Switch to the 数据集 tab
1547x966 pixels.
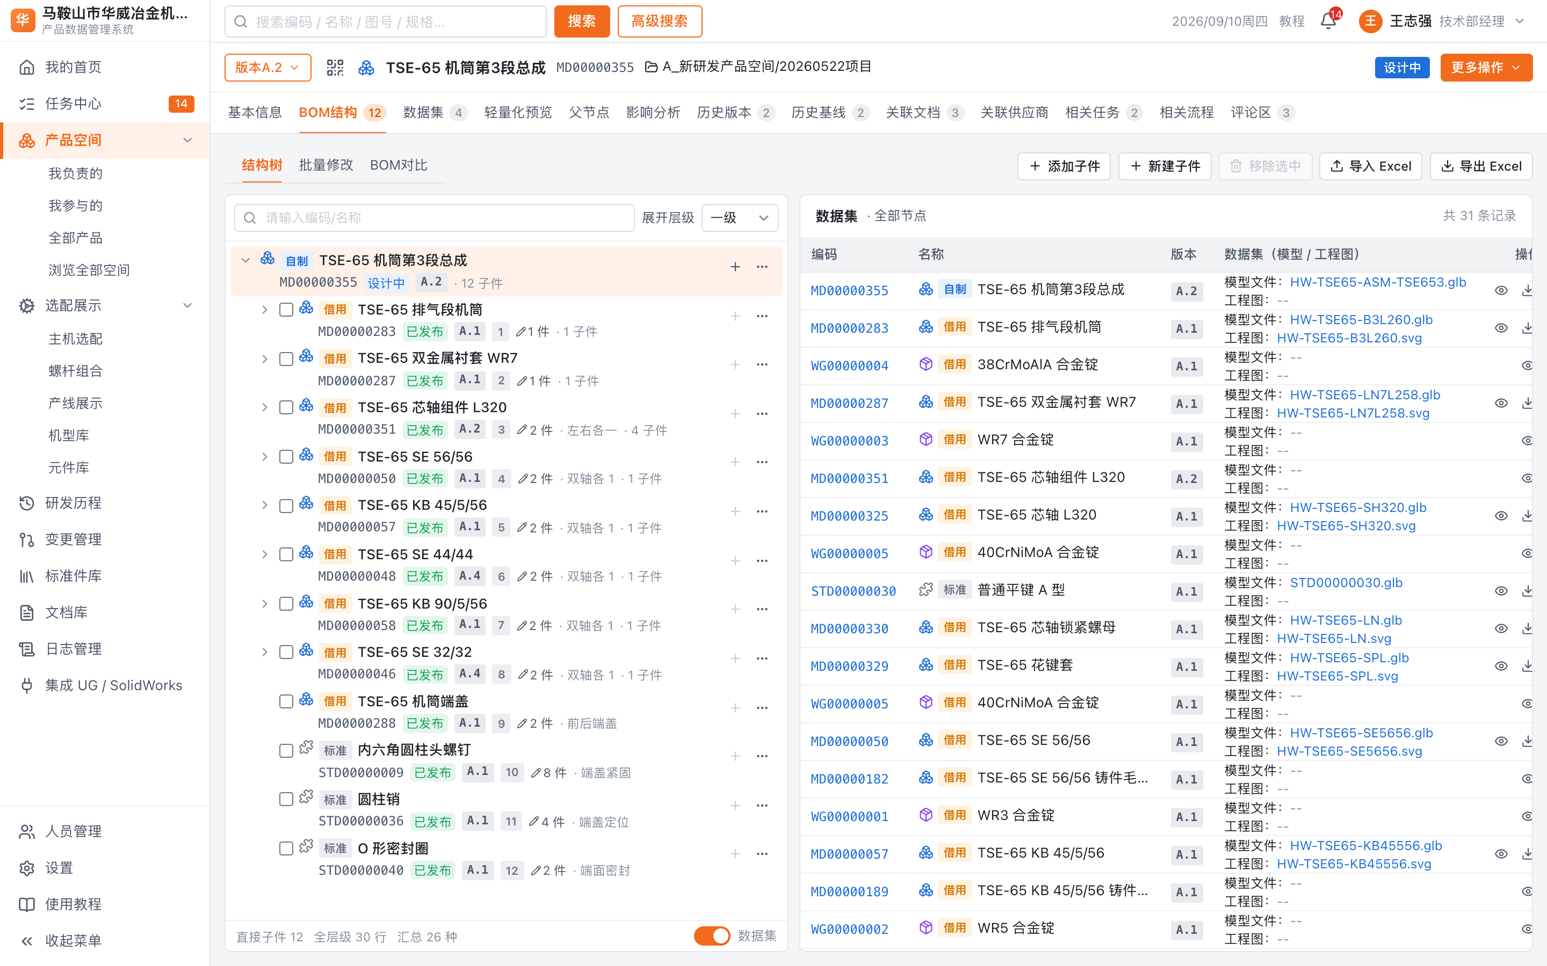coord(435,113)
